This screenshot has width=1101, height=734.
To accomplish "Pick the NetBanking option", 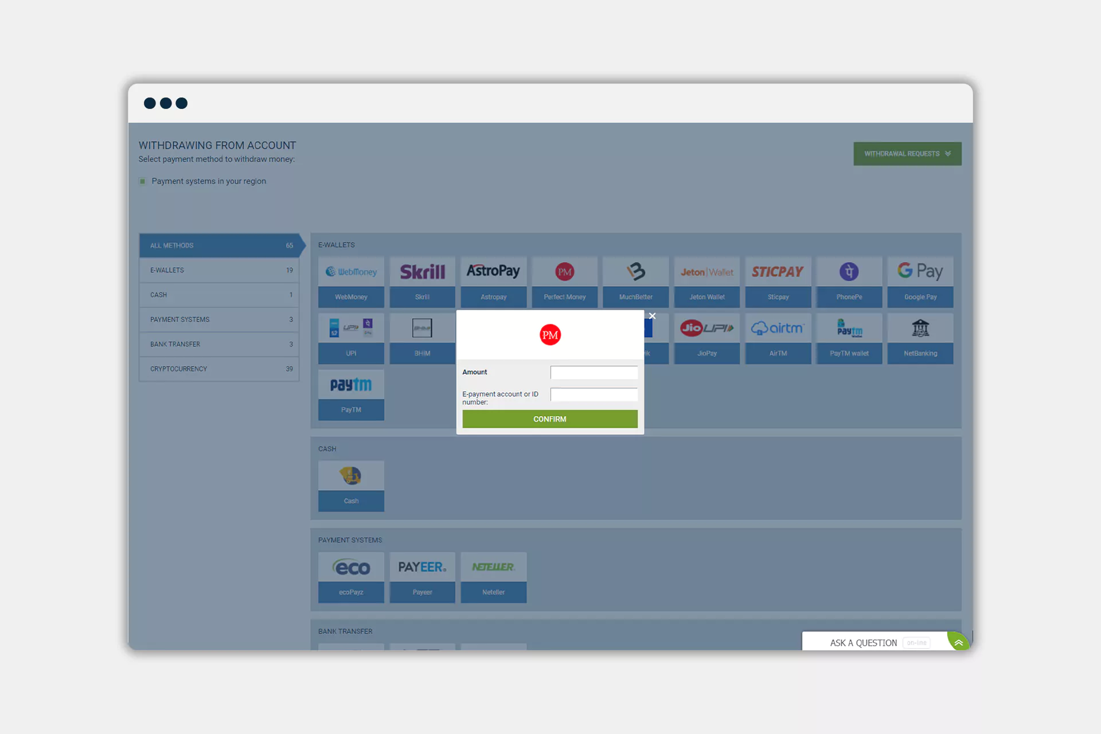I will click(x=920, y=338).
